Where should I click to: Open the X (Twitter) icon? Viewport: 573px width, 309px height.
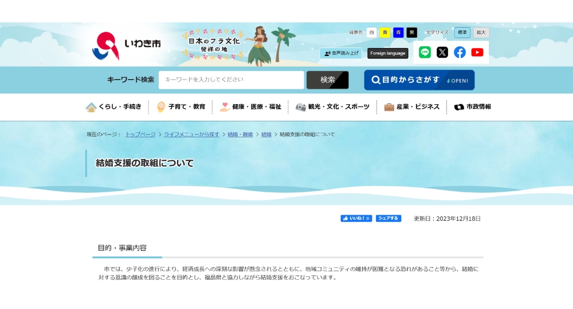442,52
